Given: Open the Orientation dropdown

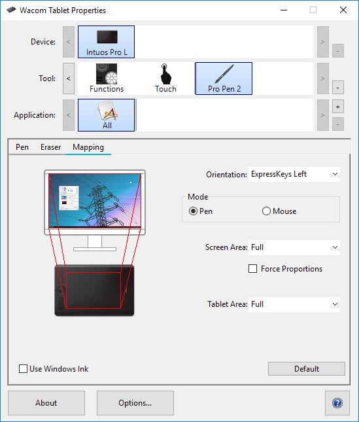Looking at the screenshot, I should pyautogui.click(x=294, y=175).
